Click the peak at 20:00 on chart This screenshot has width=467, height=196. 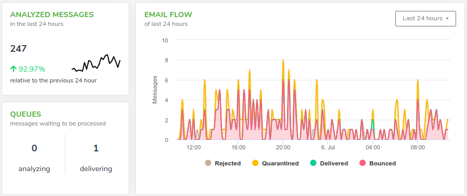tap(283, 60)
